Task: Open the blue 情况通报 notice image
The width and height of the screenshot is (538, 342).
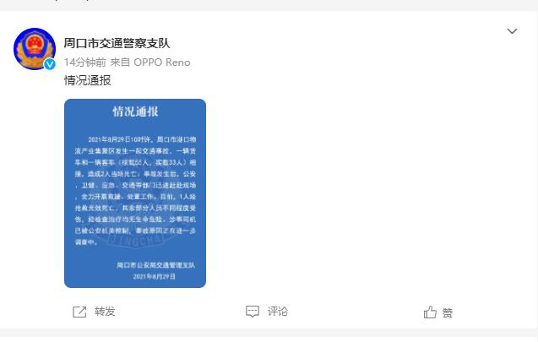Action: click(135, 193)
